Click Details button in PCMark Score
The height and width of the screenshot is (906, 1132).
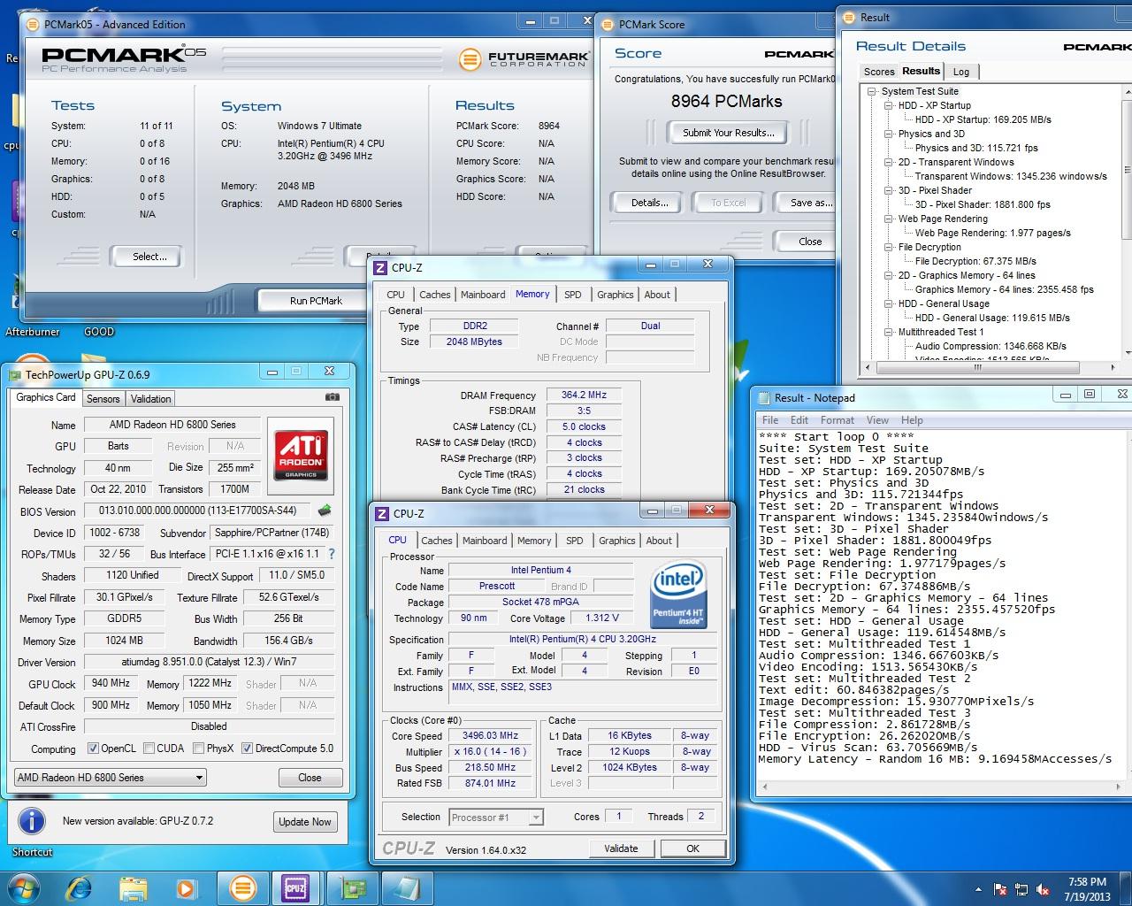click(x=649, y=203)
